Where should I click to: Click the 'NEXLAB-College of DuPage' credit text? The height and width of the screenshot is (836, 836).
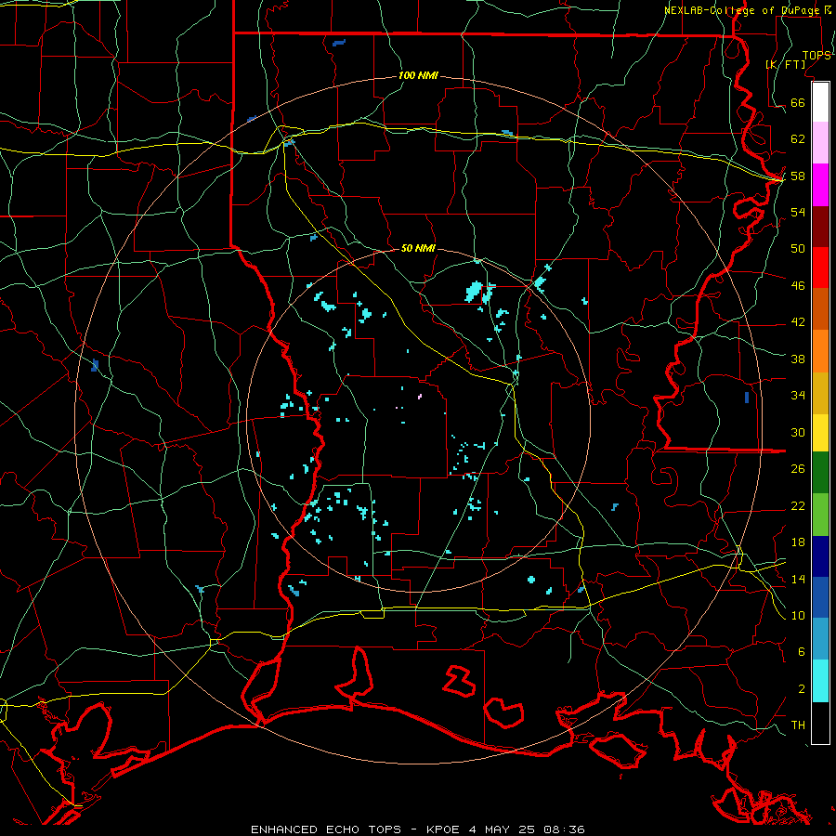click(x=743, y=10)
